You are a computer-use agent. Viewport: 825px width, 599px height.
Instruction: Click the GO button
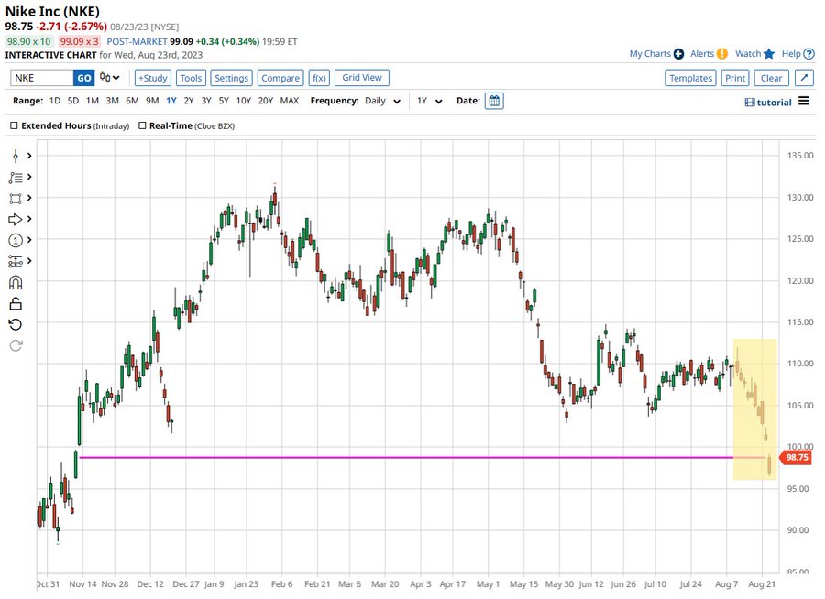84,78
